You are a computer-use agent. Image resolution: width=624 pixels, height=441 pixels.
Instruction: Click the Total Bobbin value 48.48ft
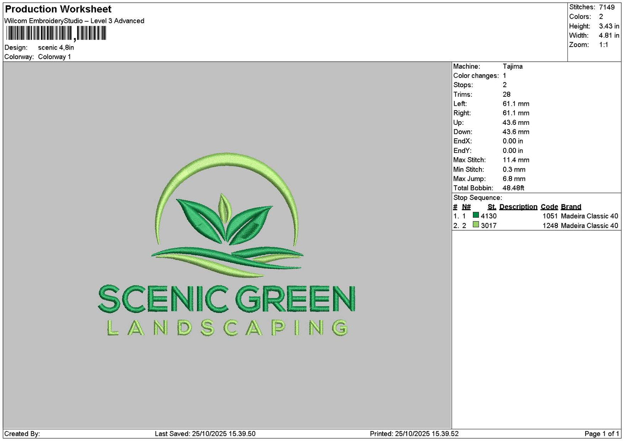(513, 188)
